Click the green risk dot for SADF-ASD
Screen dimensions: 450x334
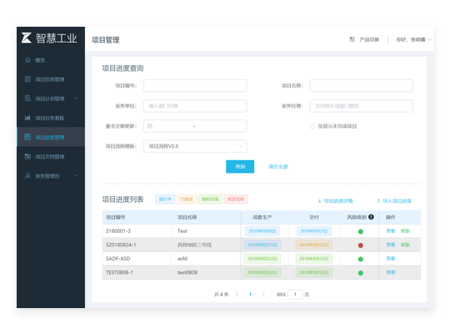click(361, 259)
